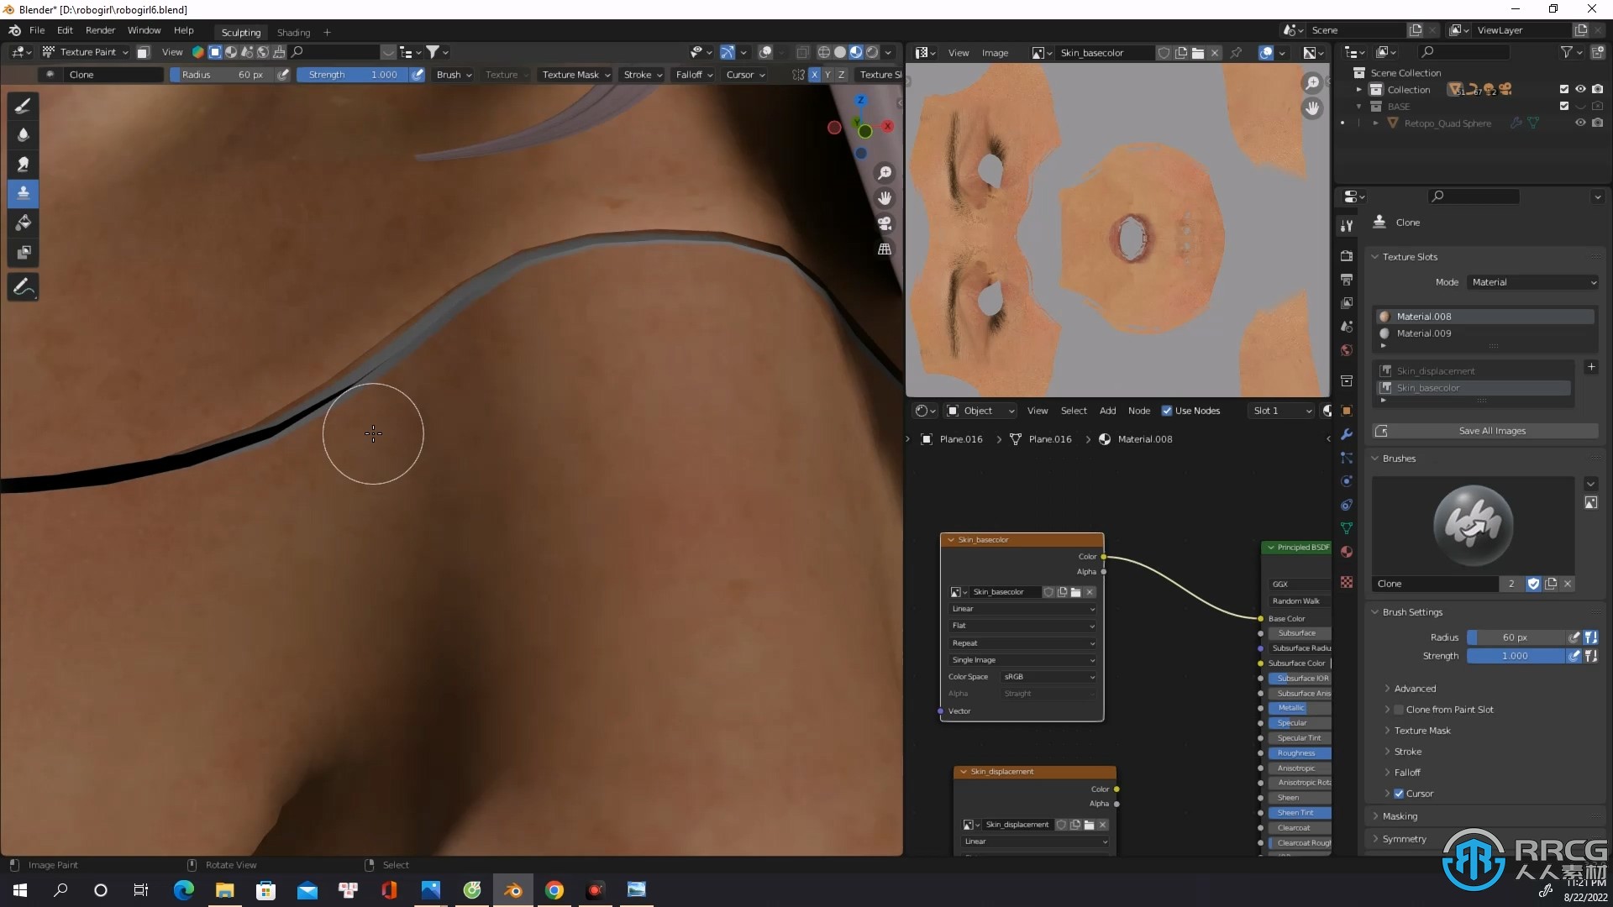Switch to Sculpting workspace tab
Image resolution: width=1613 pixels, height=907 pixels.
(241, 33)
